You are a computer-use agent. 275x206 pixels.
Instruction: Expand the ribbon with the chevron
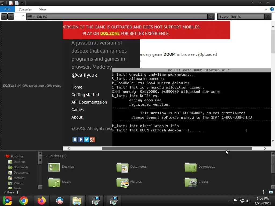266,9
